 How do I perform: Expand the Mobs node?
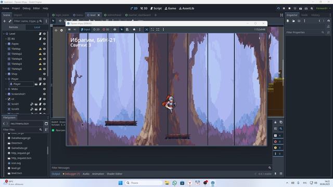[6, 89]
